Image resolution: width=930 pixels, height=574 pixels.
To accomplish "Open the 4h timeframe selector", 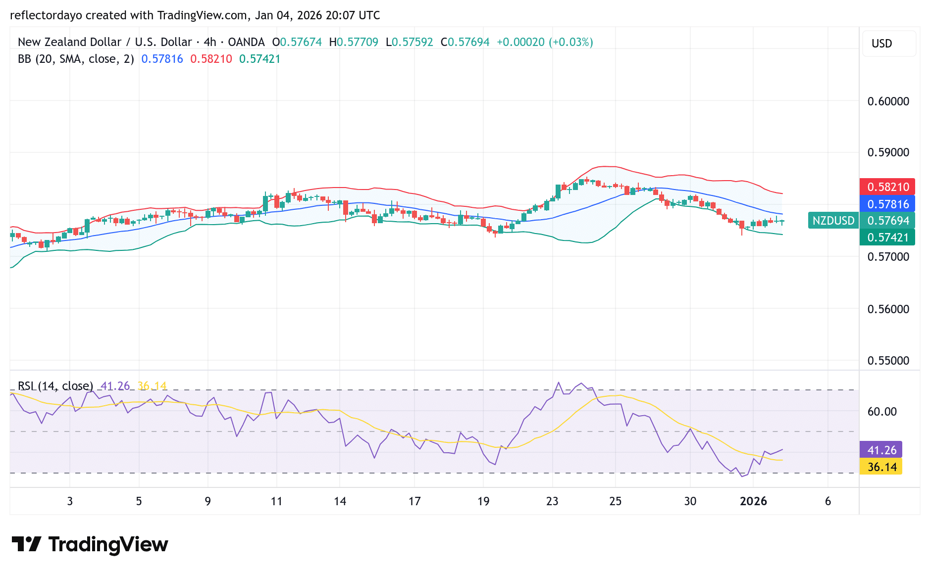I will tap(211, 42).
